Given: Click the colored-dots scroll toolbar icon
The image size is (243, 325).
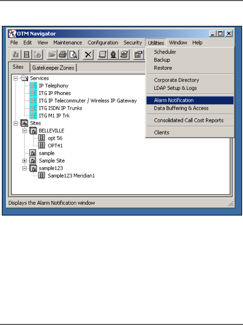Looking at the screenshot, I should pos(124,55).
